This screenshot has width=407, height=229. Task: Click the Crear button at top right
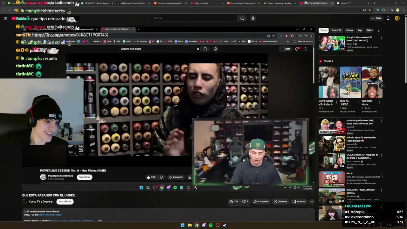[x=376, y=18]
